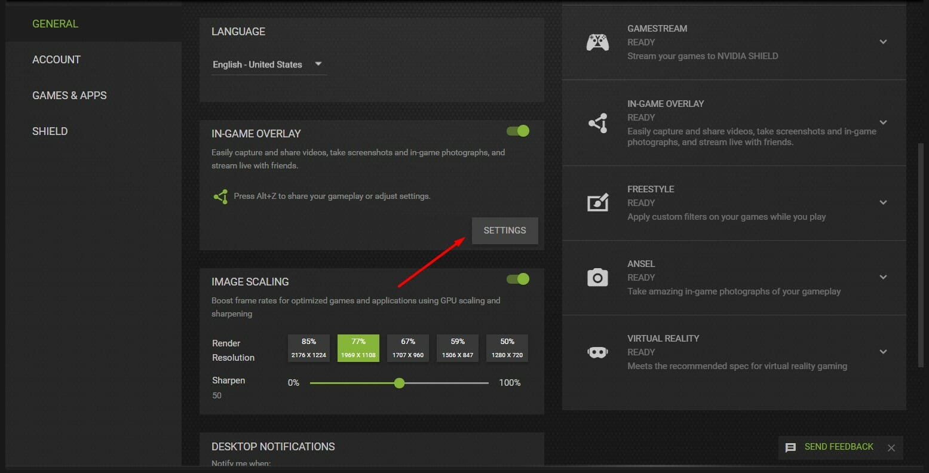The image size is (929, 473).
Task: Expand the Virtual Reality section chevron
Action: [x=883, y=352]
